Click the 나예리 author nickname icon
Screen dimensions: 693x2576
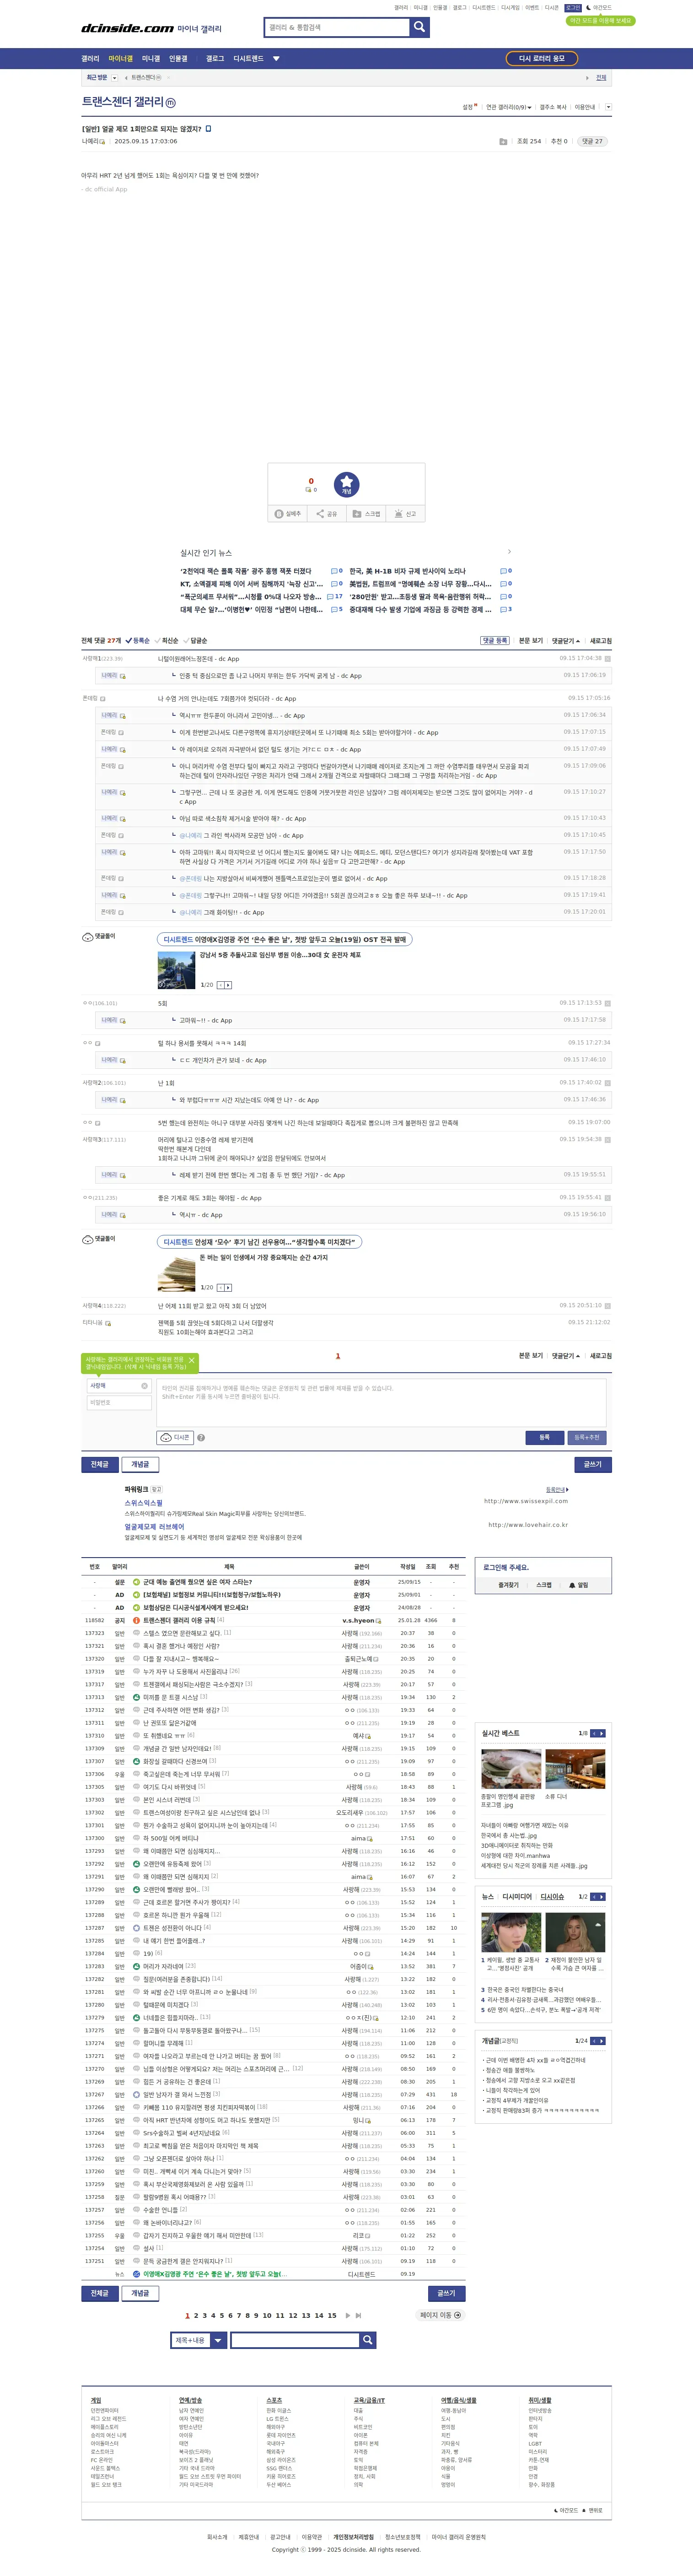point(103,142)
